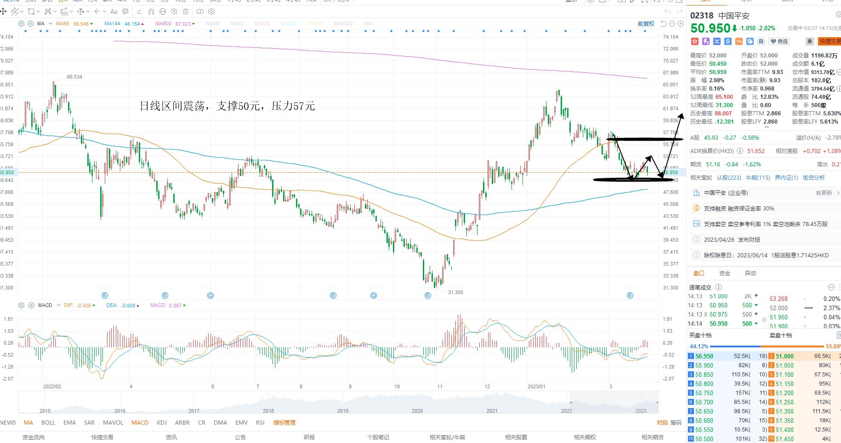Expand the MA indicator dropdown
The image size is (841, 443).
[x=50, y=23]
